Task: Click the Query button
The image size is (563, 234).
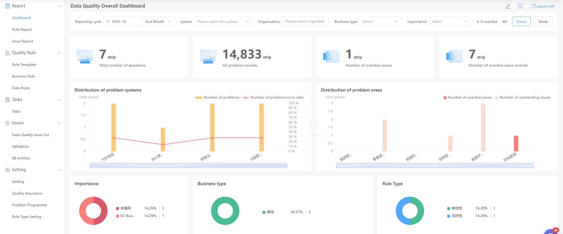Action: [x=521, y=21]
